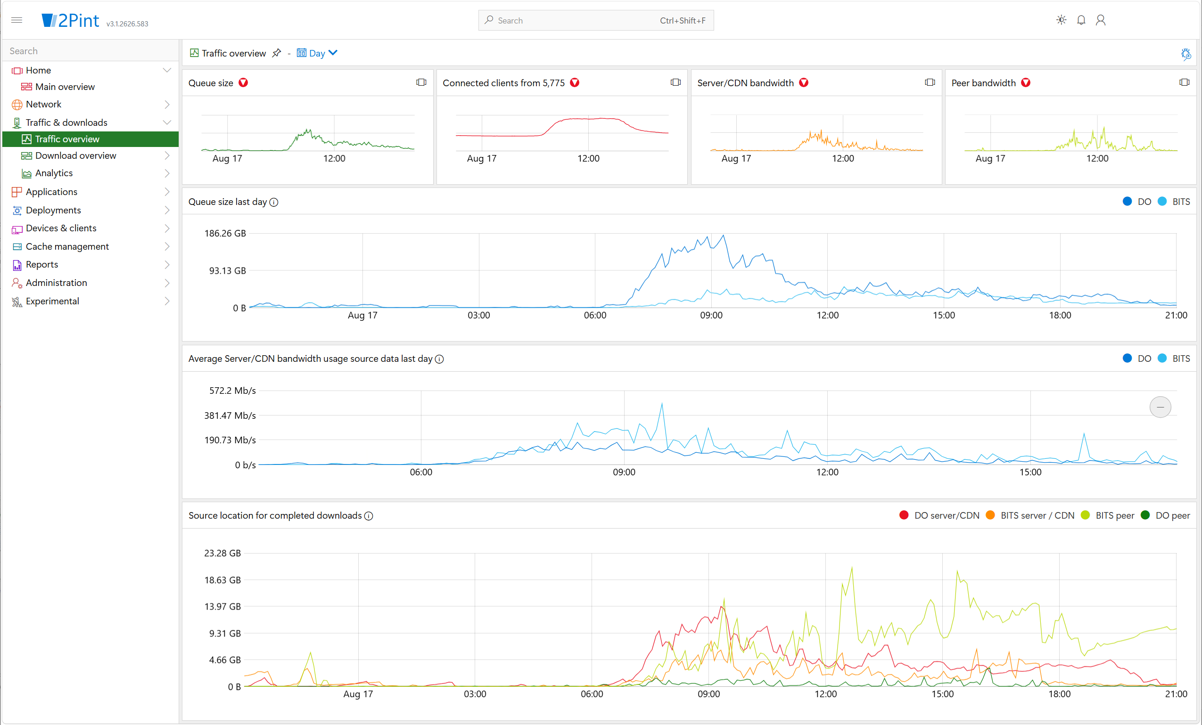The height and width of the screenshot is (725, 1202).
Task: Open the notifications bell
Action: point(1081,20)
